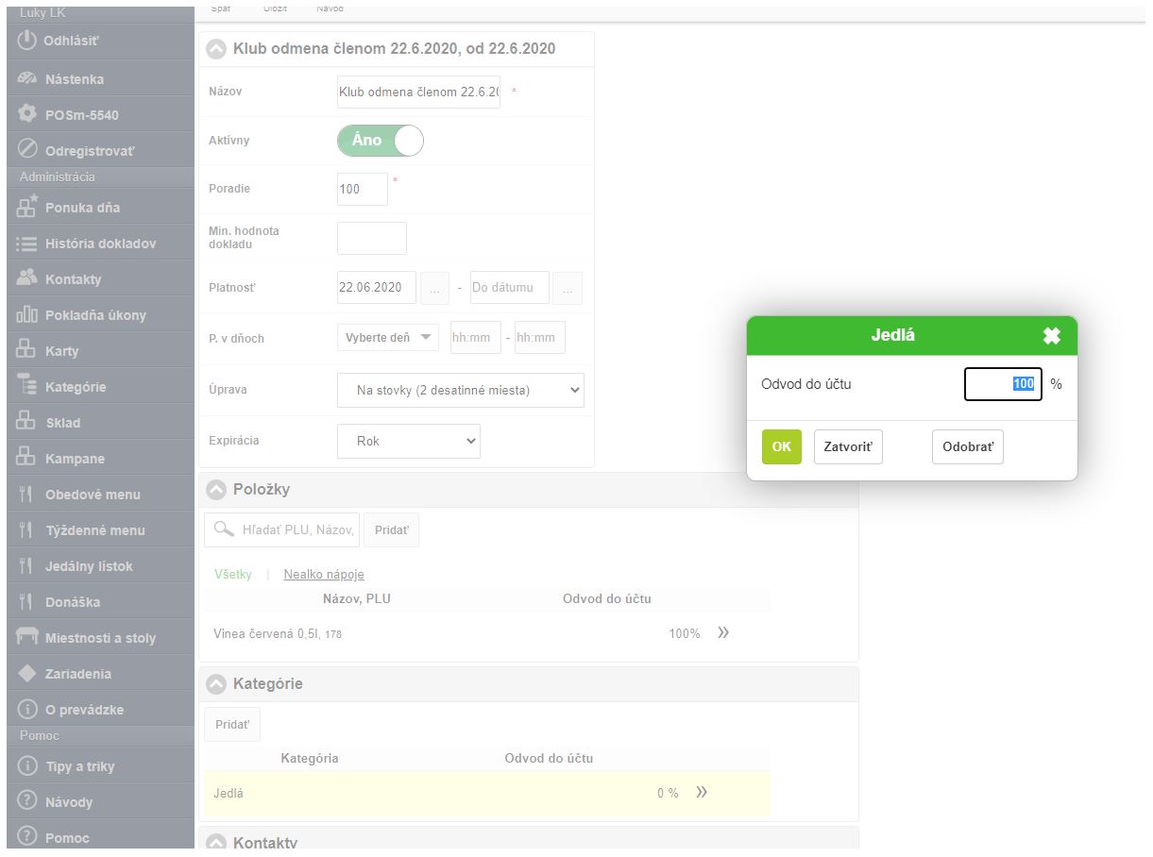Image resolution: width=1153 pixels, height=857 pixels.
Task: Open the Expirácia Rok dropdown
Action: [x=408, y=441]
